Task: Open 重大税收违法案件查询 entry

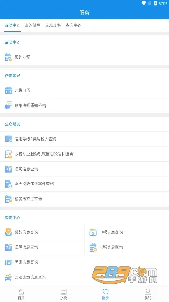Action: click(x=84, y=184)
